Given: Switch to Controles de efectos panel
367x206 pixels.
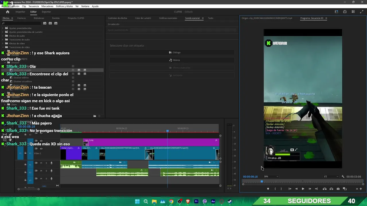Looking at the screenshot, I should coord(118,18).
